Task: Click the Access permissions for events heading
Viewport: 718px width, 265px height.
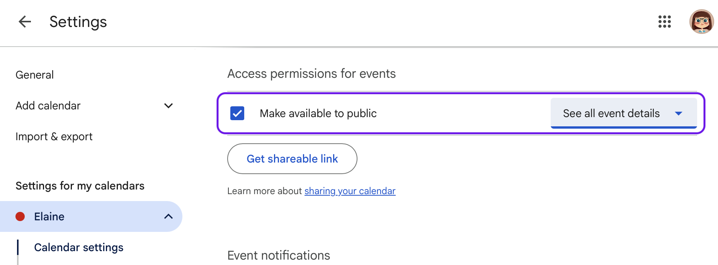Action: point(311,74)
